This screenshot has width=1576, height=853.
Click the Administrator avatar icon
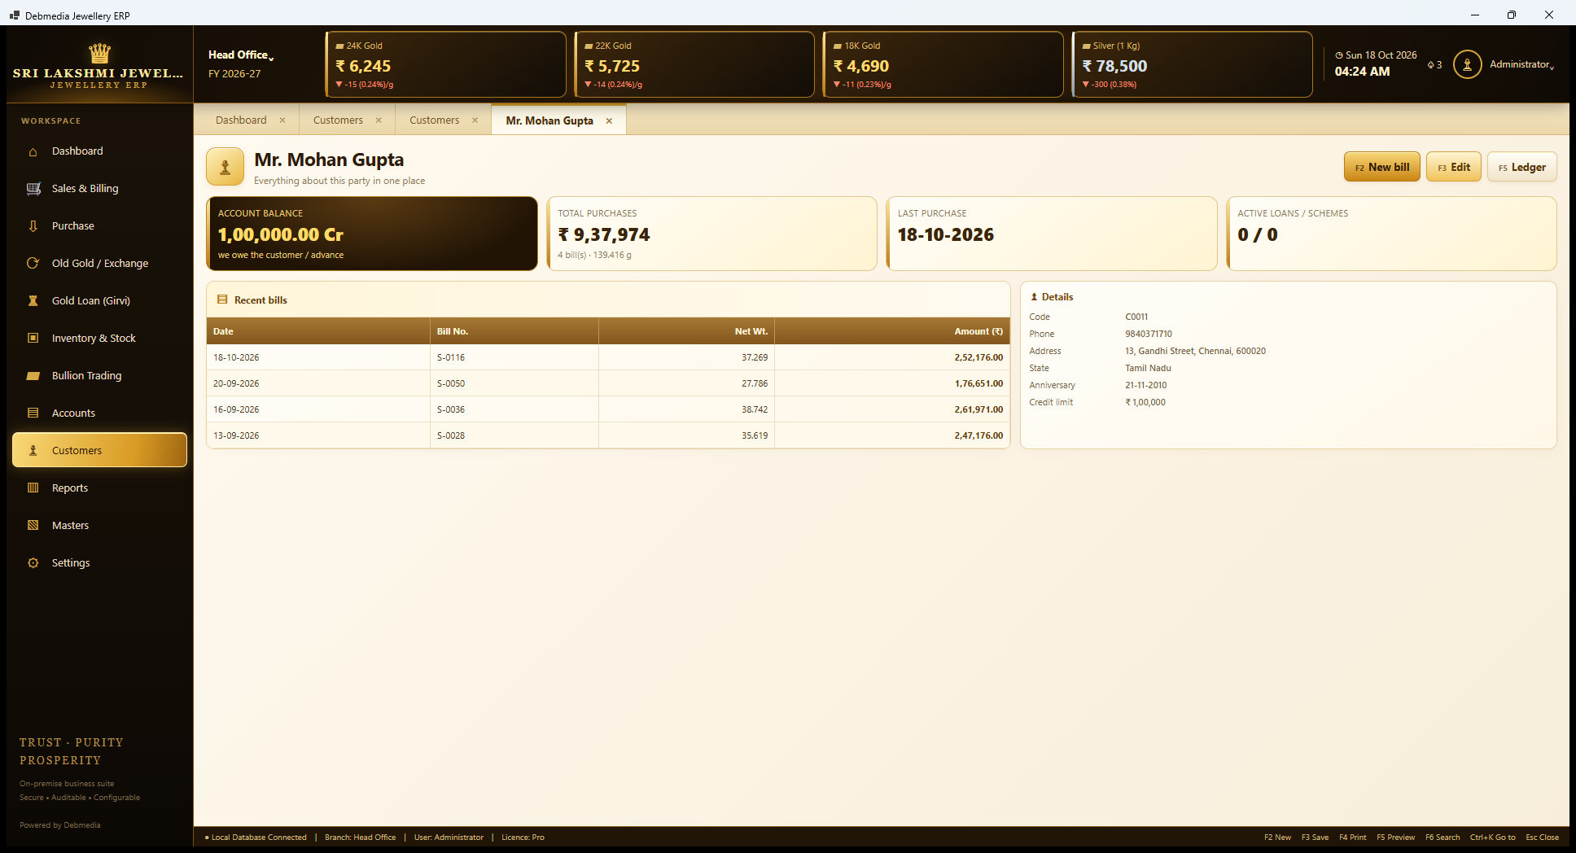click(1467, 64)
